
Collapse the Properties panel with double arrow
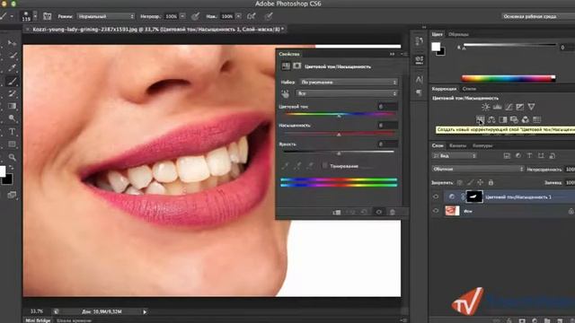pos(393,54)
